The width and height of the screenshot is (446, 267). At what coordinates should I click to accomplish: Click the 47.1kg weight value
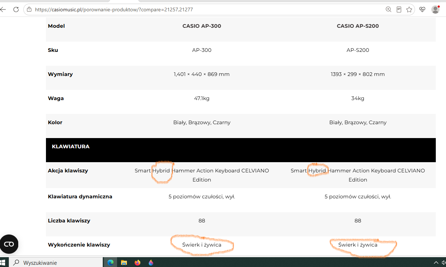202,98
